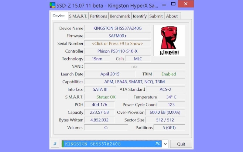Select the Submit tab

(x=156, y=16)
